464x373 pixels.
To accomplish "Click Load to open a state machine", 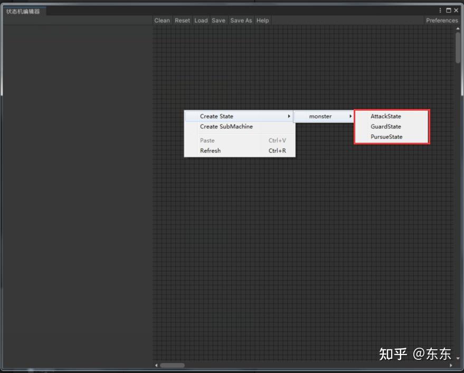I will click(x=201, y=20).
